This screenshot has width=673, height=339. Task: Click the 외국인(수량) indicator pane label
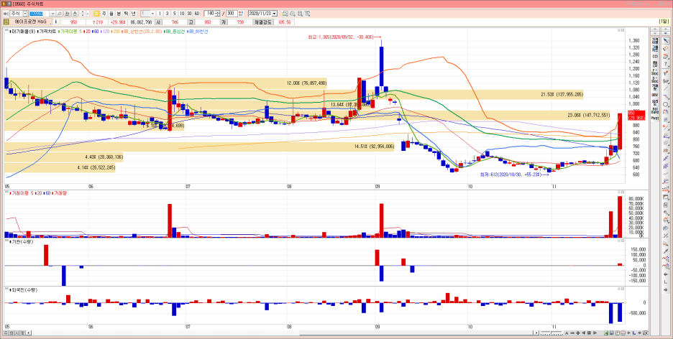[24, 290]
